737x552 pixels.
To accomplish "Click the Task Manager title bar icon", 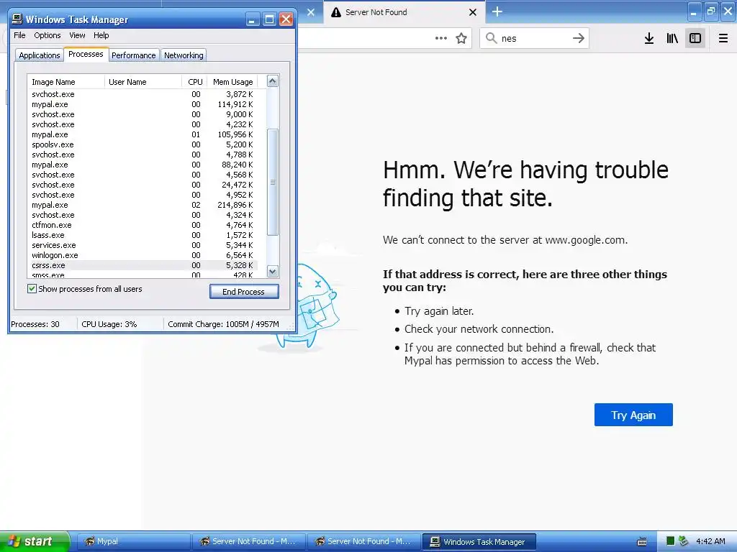I will (17, 19).
